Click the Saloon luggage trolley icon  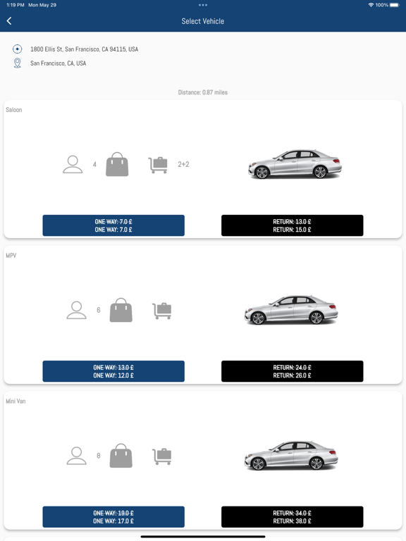point(158,165)
